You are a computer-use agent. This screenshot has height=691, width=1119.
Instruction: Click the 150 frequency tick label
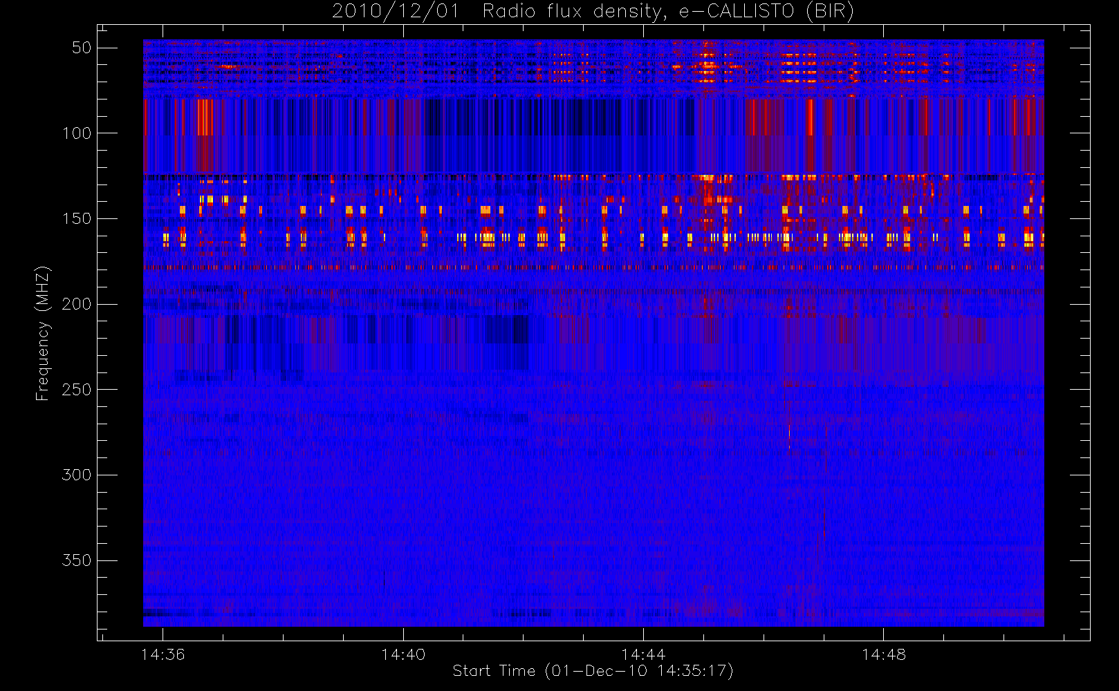(77, 219)
